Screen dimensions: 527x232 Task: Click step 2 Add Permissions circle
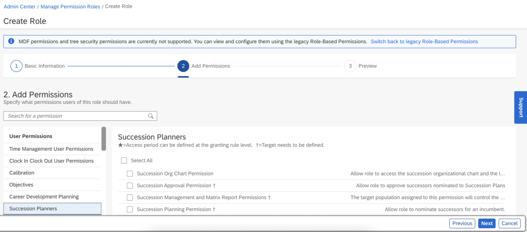[183, 66]
